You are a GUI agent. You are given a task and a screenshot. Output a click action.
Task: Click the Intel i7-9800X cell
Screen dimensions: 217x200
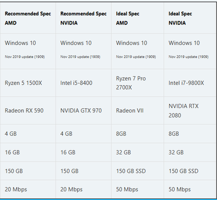coord(190,83)
